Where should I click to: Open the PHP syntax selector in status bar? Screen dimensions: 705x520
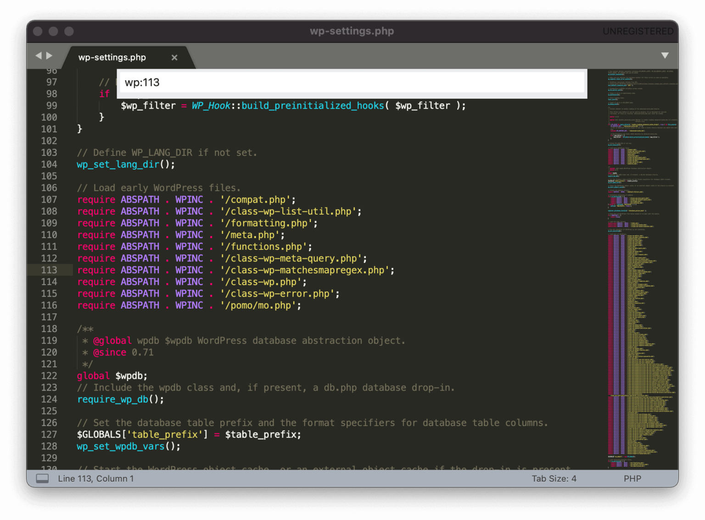632,478
